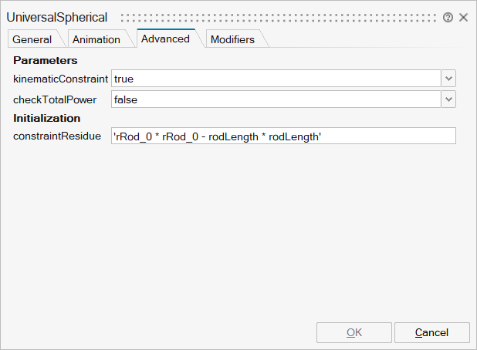Go to the Modifiers tab
This screenshot has width=477, height=350.
coord(232,39)
